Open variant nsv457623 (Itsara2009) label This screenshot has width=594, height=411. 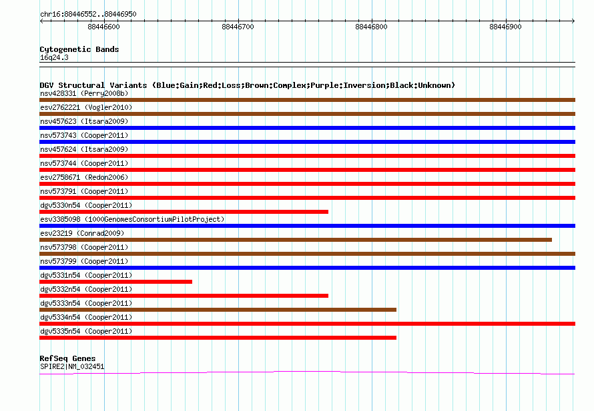[84, 121]
